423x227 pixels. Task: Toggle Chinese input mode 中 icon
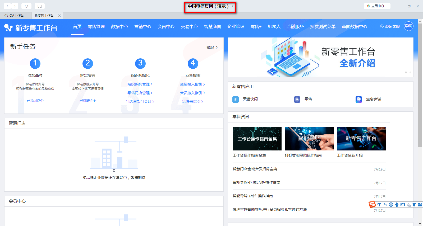379,205
